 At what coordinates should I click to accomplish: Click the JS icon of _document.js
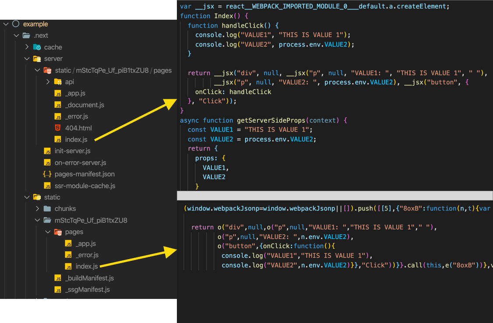coord(58,105)
